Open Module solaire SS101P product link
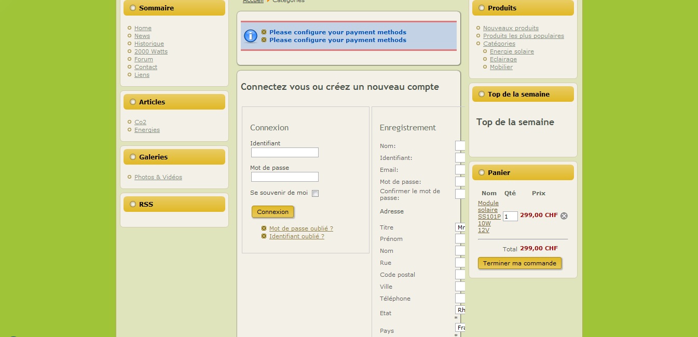Screen dimensions: 698x337 (x=489, y=217)
